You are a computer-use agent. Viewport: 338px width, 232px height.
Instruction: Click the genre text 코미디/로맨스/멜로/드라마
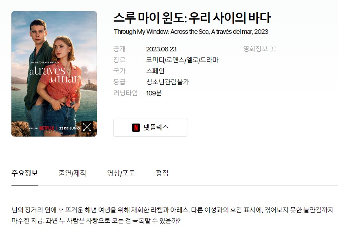[182, 60]
